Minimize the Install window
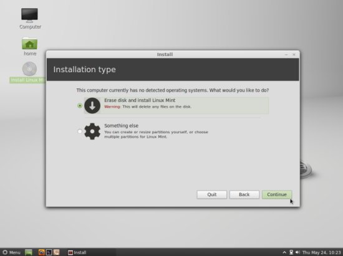The width and height of the screenshot is (343, 256). (286, 54)
